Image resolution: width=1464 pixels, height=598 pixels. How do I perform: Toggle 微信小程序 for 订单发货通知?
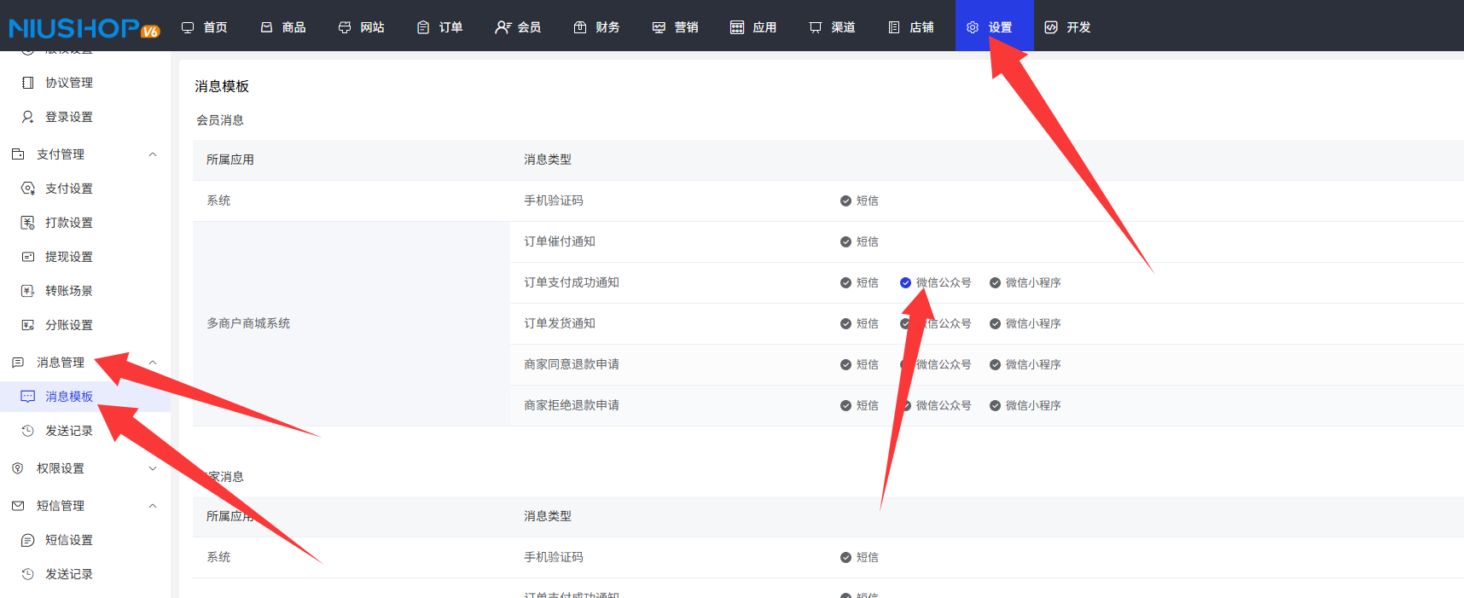click(995, 323)
